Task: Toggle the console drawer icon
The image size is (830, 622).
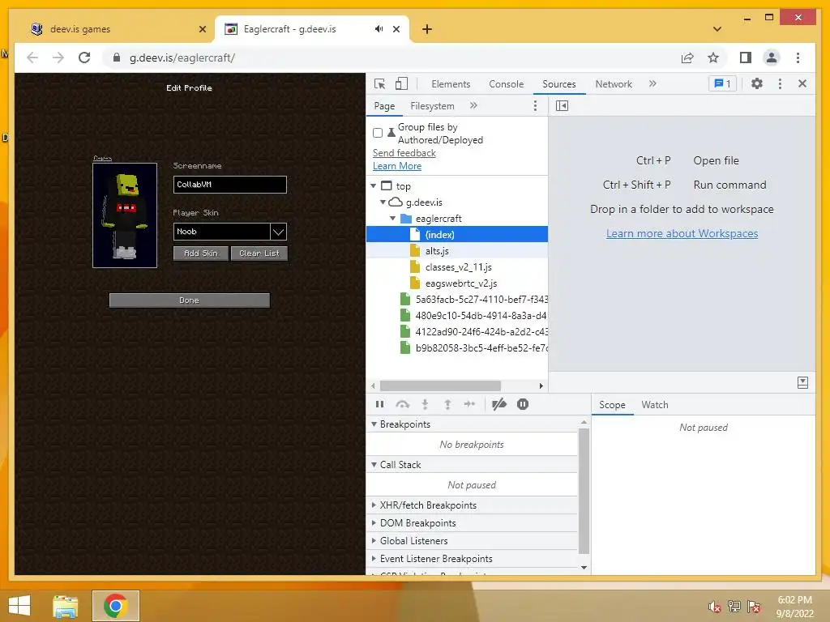Action: [x=802, y=383]
